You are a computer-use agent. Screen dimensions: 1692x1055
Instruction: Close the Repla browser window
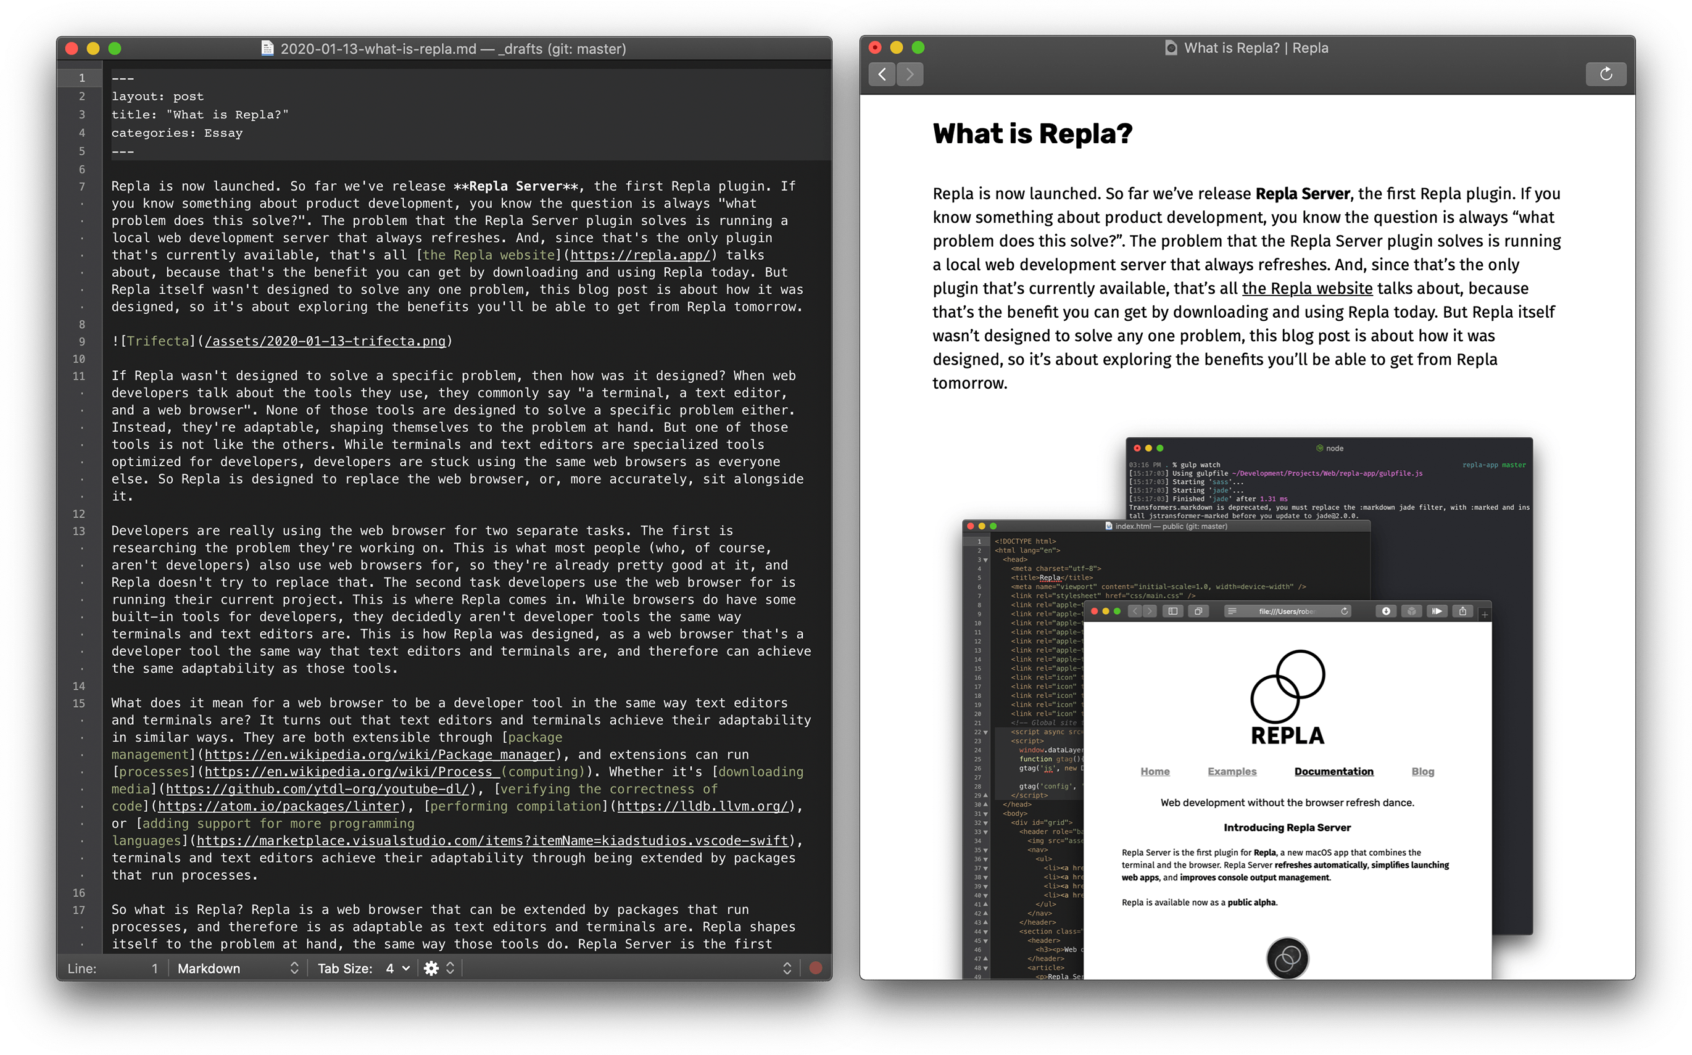tap(874, 48)
